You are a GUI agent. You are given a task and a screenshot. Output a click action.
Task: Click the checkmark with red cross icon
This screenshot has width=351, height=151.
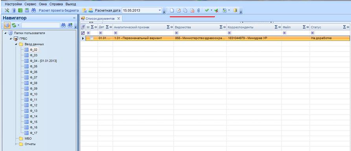point(216,10)
